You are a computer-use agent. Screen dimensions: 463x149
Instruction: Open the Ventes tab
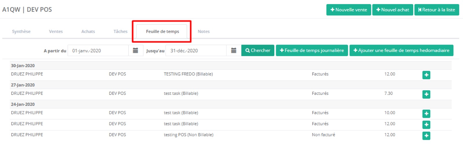pyautogui.click(x=56, y=32)
